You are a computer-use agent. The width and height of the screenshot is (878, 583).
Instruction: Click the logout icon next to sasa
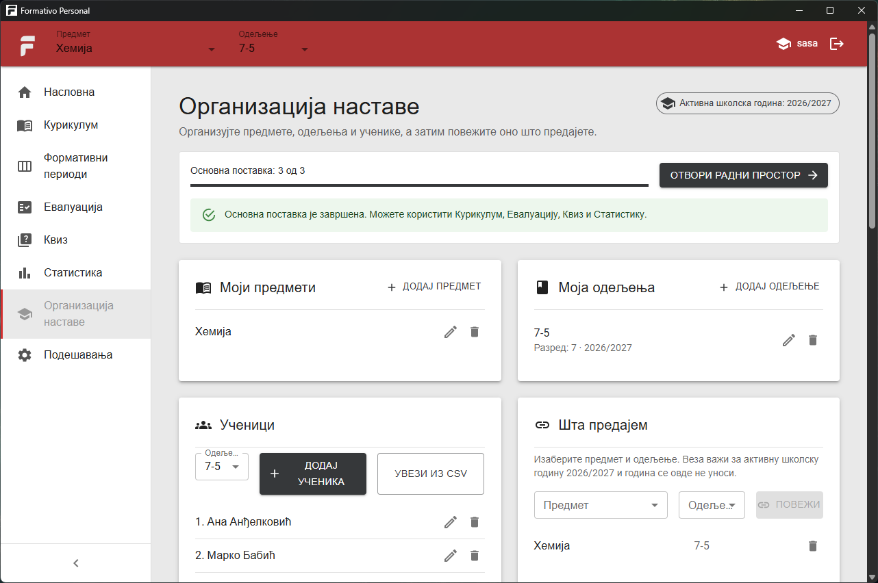pyautogui.click(x=837, y=44)
